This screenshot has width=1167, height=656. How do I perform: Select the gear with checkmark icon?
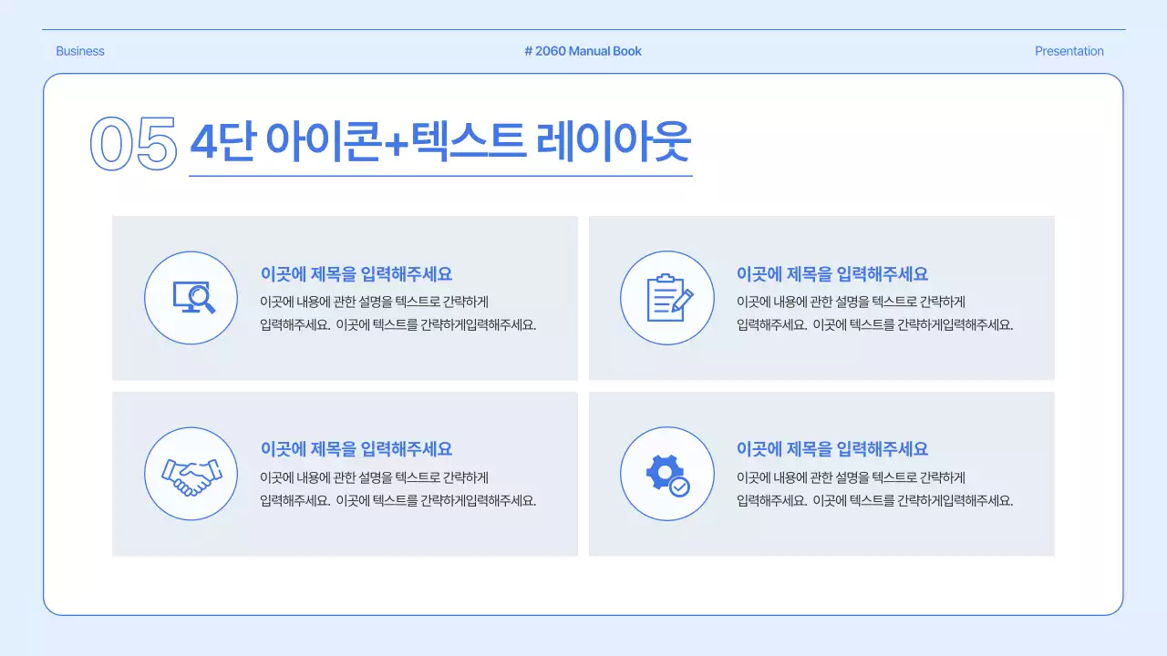pyautogui.click(x=666, y=473)
